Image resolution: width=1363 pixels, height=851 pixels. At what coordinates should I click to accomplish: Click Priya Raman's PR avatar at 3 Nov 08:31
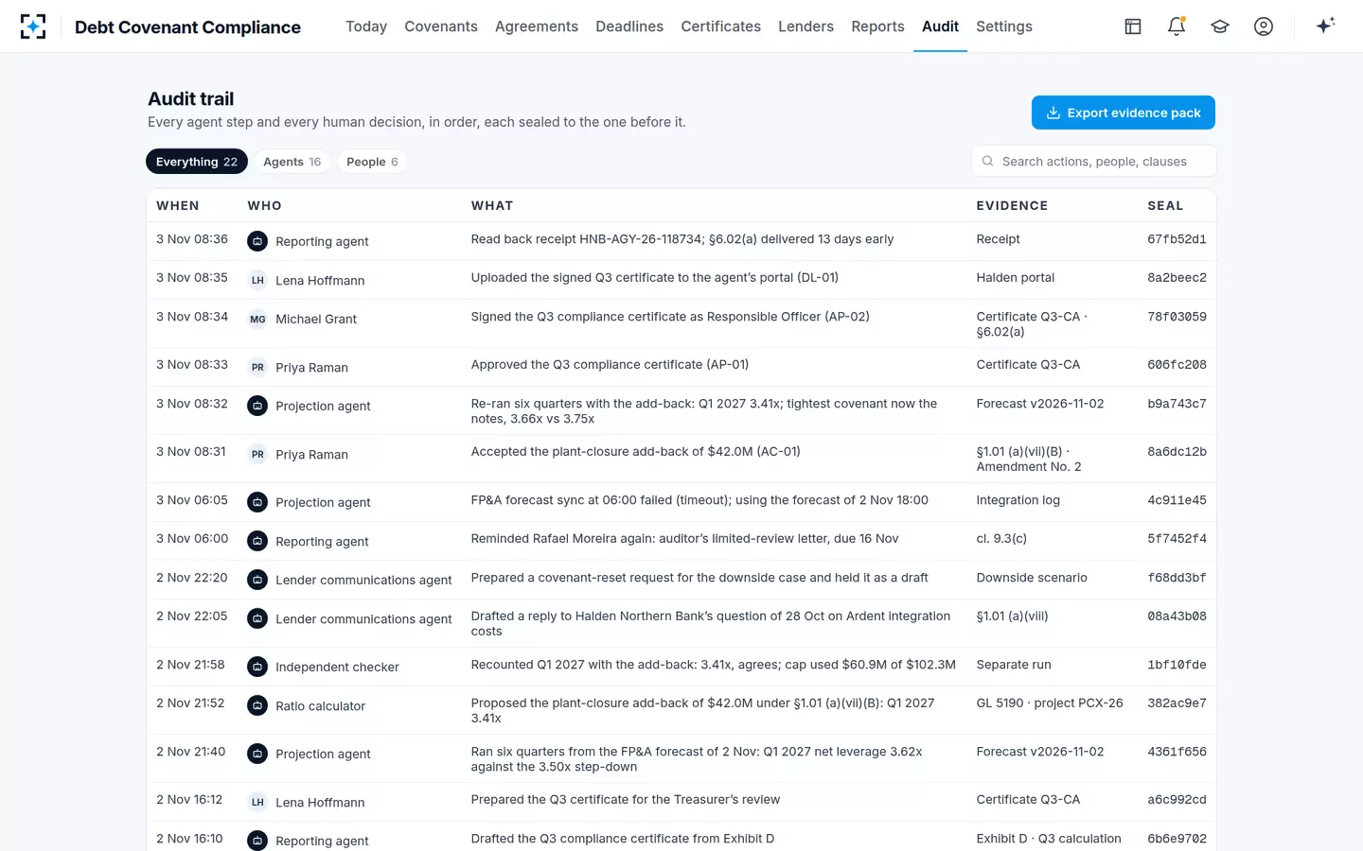[x=257, y=454]
